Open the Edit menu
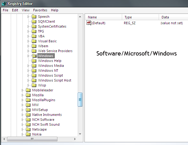Viewport: 188px width, 145px height. click(15, 10)
